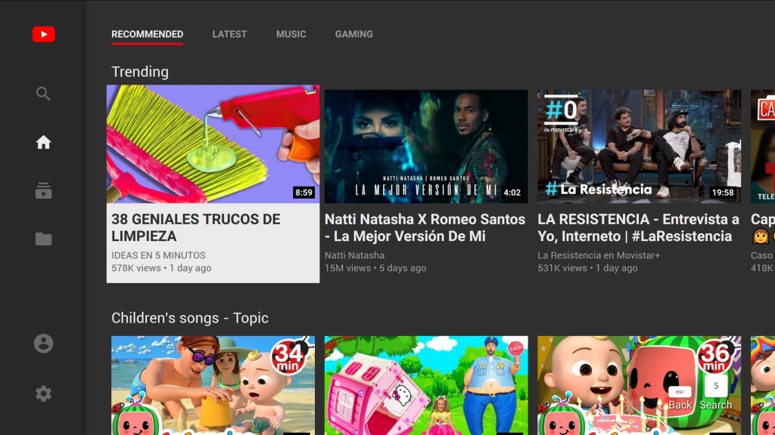Open Library folder icon in sidebar
775x435 pixels.
43,239
